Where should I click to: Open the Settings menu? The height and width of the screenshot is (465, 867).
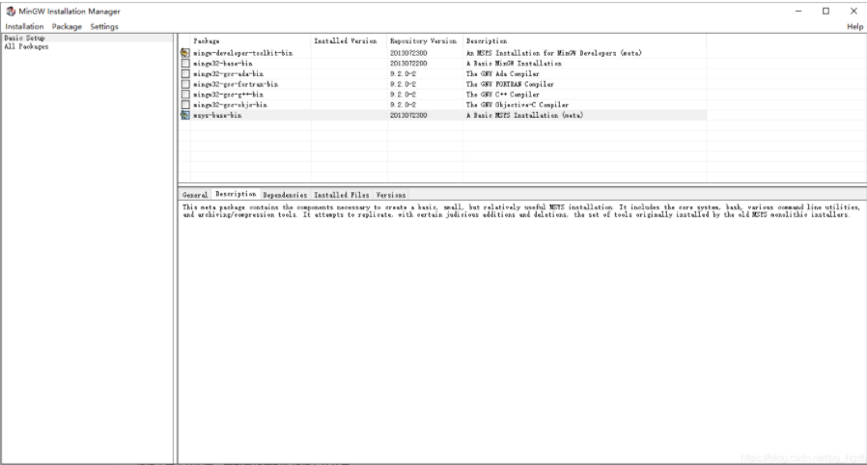click(104, 26)
